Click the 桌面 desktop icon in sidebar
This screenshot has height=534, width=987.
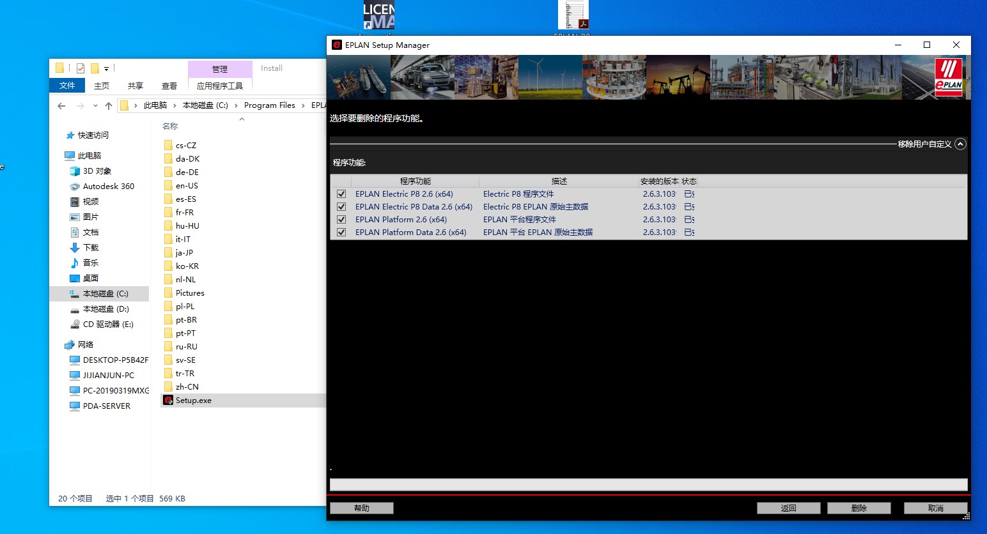coord(75,278)
